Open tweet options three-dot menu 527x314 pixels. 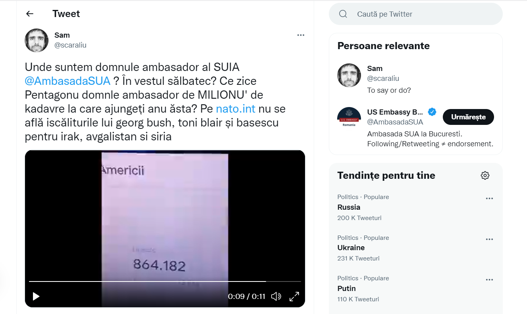301,35
